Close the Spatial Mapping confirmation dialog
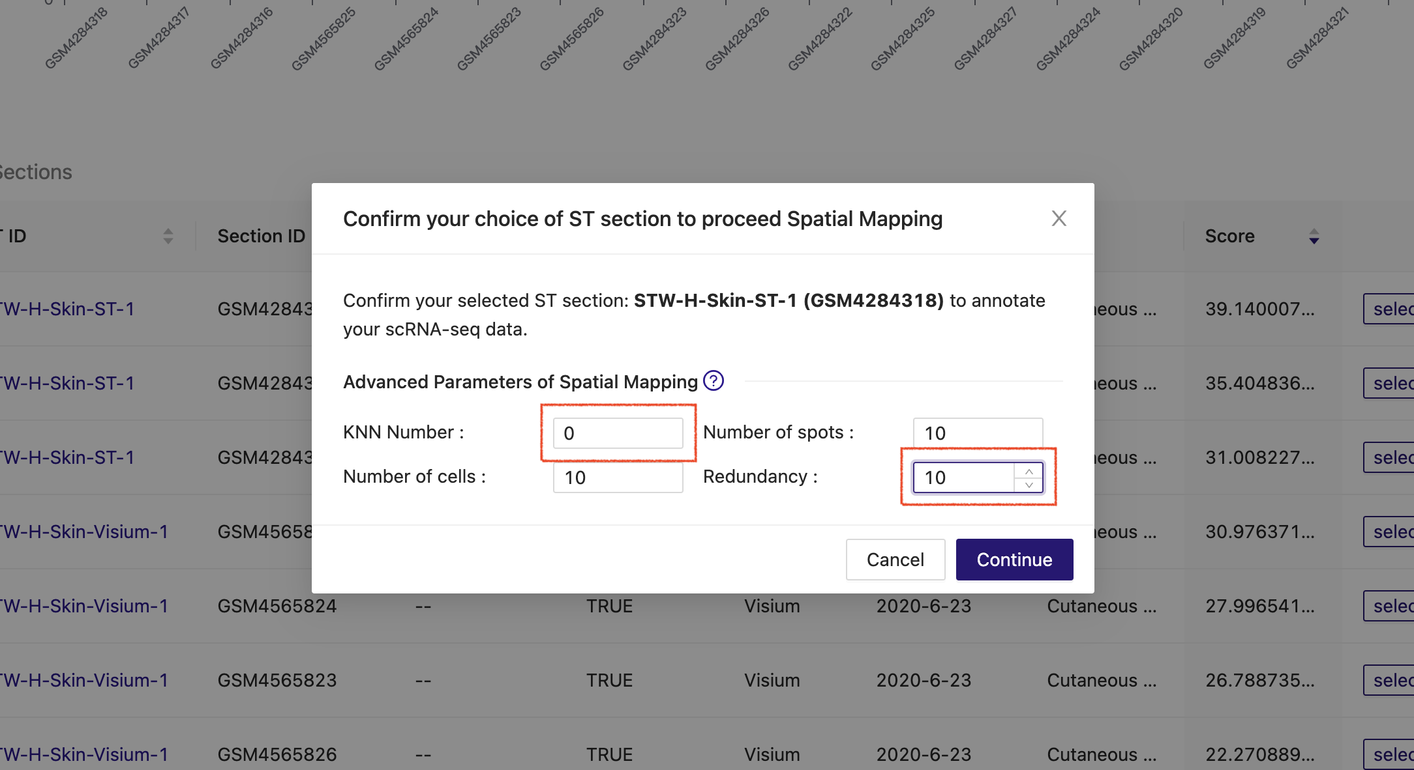This screenshot has width=1414, height=770. 1059,218
